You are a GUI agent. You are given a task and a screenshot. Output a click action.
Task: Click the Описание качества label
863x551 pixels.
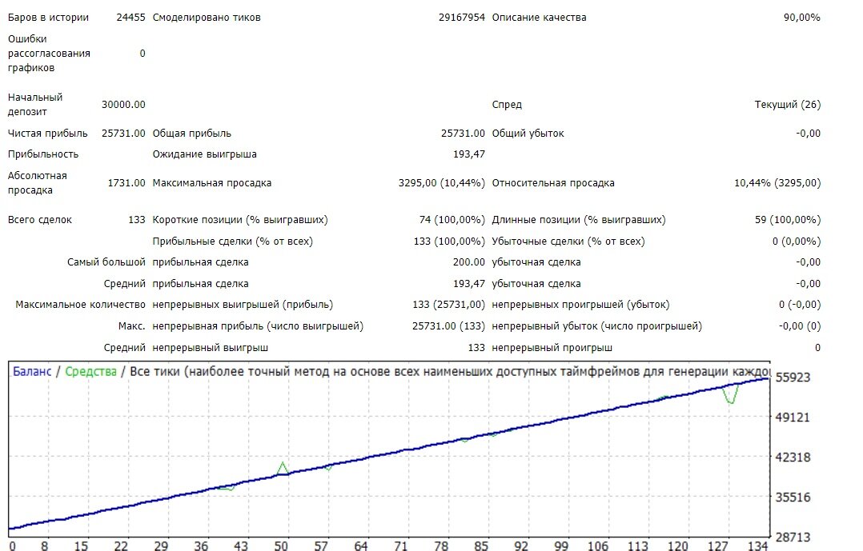click(x=539, y=17)
